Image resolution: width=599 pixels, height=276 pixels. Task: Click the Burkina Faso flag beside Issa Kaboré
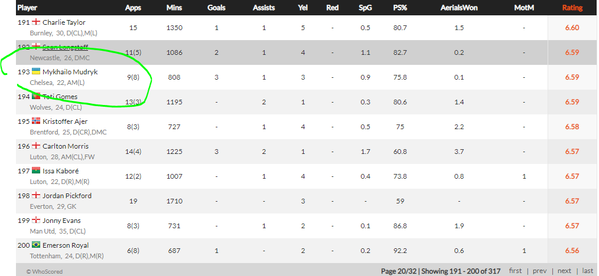tap(35, 171)
